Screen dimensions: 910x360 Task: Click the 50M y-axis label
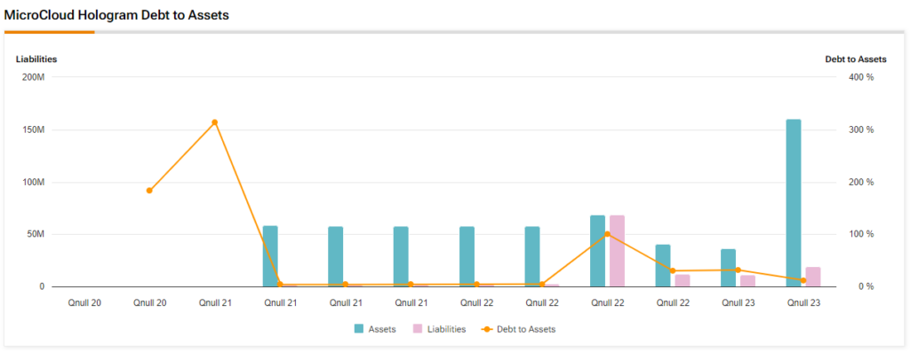click(x=36, y=234)
